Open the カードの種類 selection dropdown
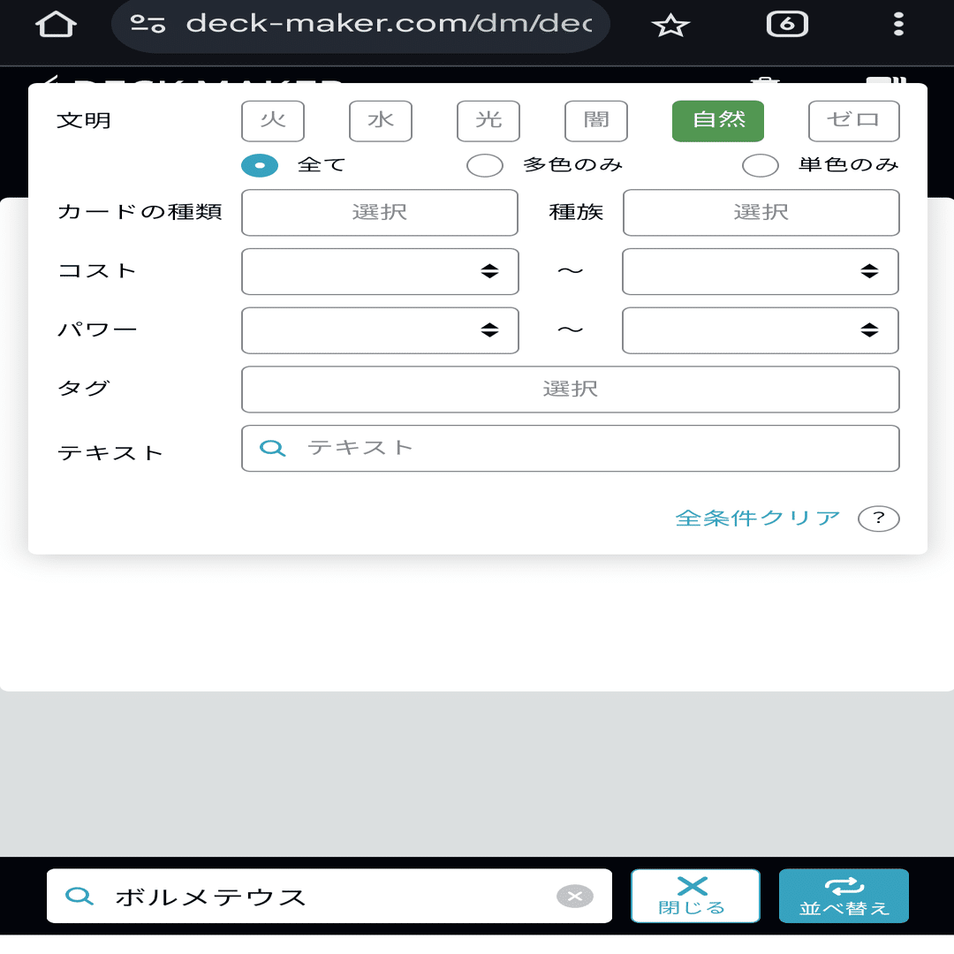This screenshot has width=954, height=954. pos(379,212)
